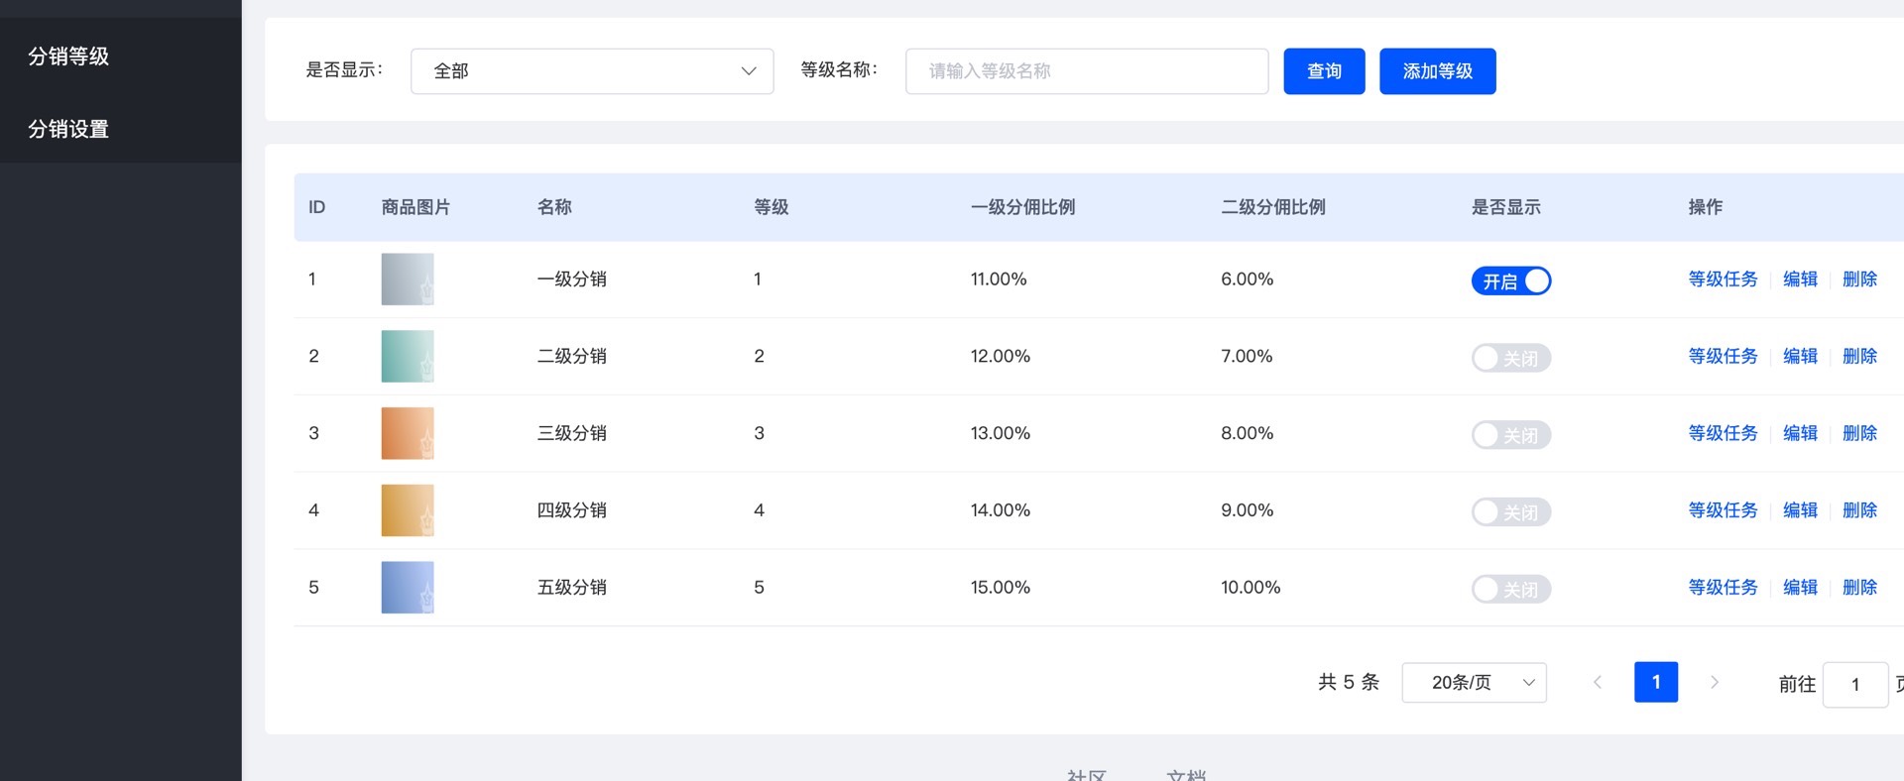Click the 查询 search button
This screenshot has width=1904, height=781.
(x=1324, y=71)
